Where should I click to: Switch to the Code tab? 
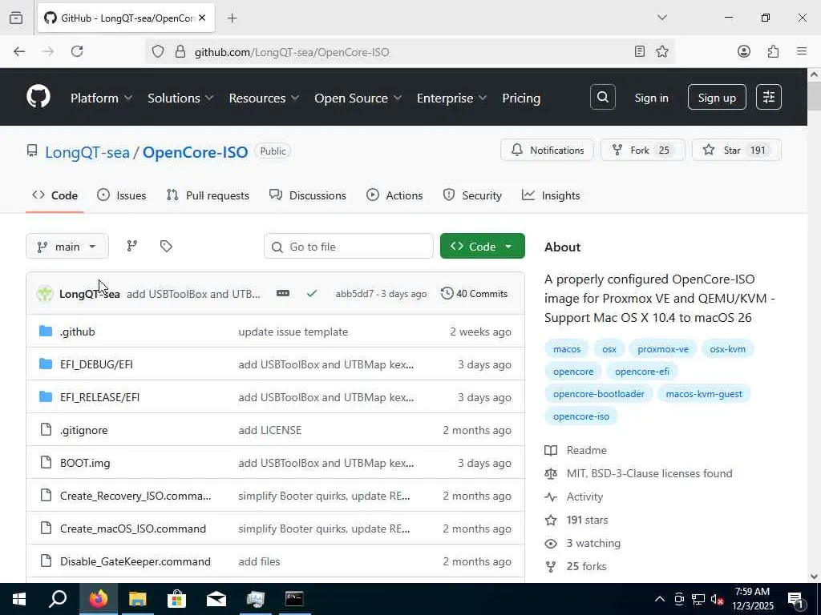55,195
